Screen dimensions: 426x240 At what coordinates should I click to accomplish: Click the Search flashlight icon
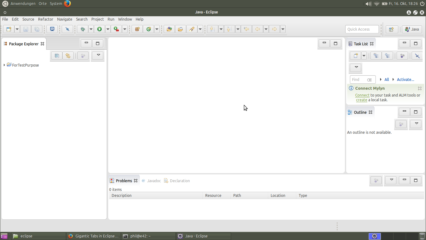click(192, 29)
